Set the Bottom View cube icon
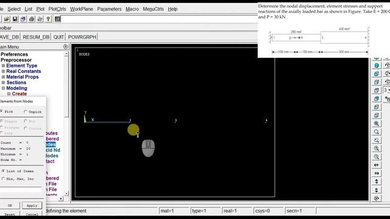The height and width of the screenshot is (219, 390). pyautogui.click(x=377, y=115)
